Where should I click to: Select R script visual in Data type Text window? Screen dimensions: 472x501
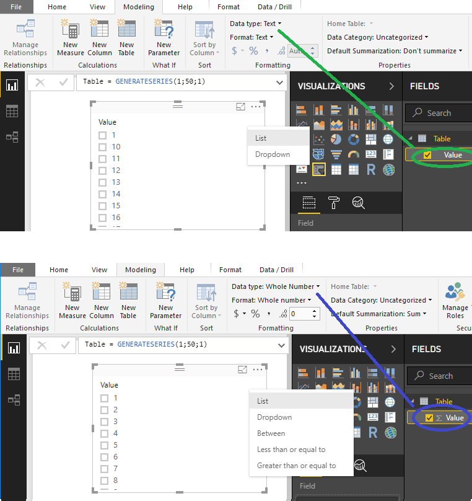(x=371, y=170)
